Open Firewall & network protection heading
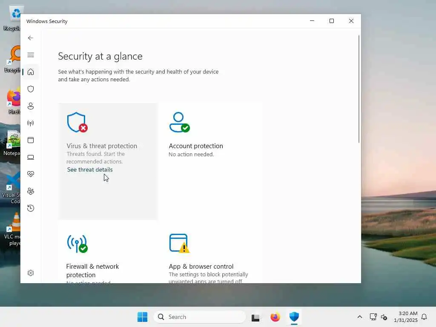 click(92, 270)
